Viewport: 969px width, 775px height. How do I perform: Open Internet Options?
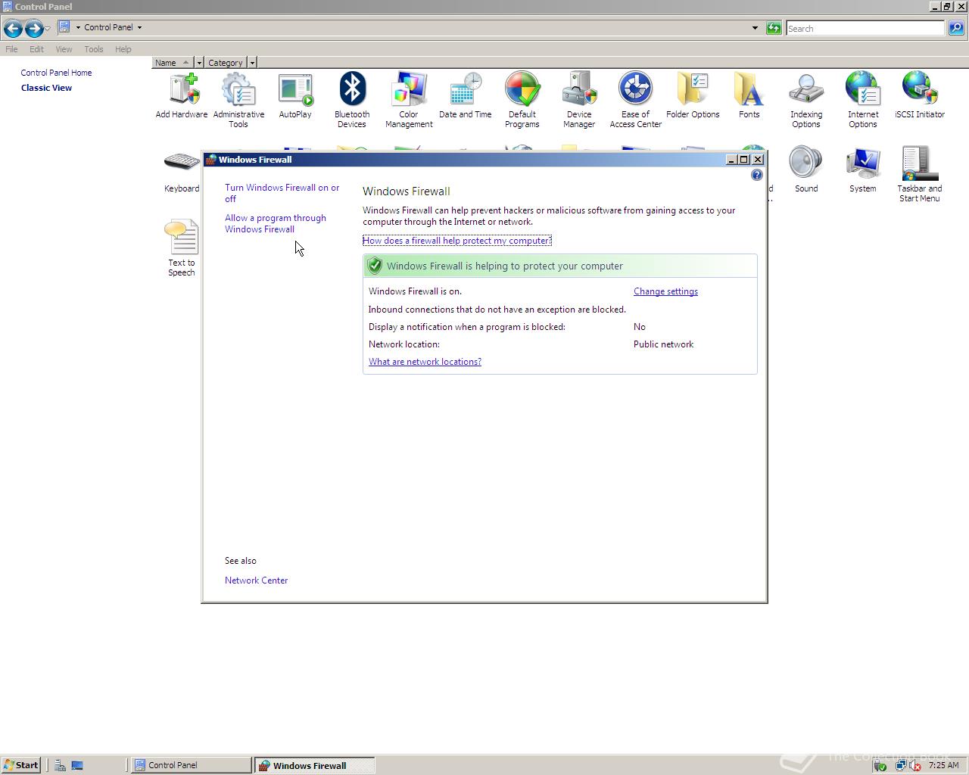pyautogui.click(x=863, y=101)
